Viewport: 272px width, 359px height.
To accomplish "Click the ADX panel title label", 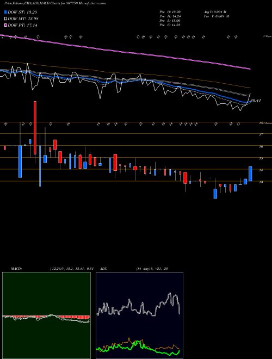I will 103,269.
